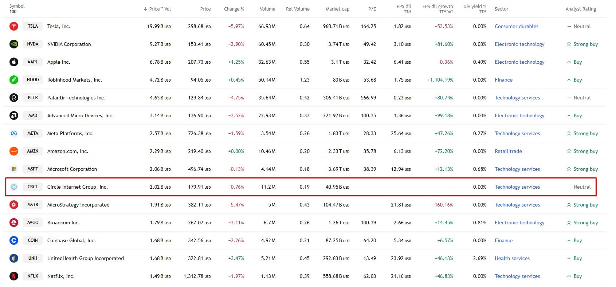Click the UnitedHealth logo icon

pos(14,258)
